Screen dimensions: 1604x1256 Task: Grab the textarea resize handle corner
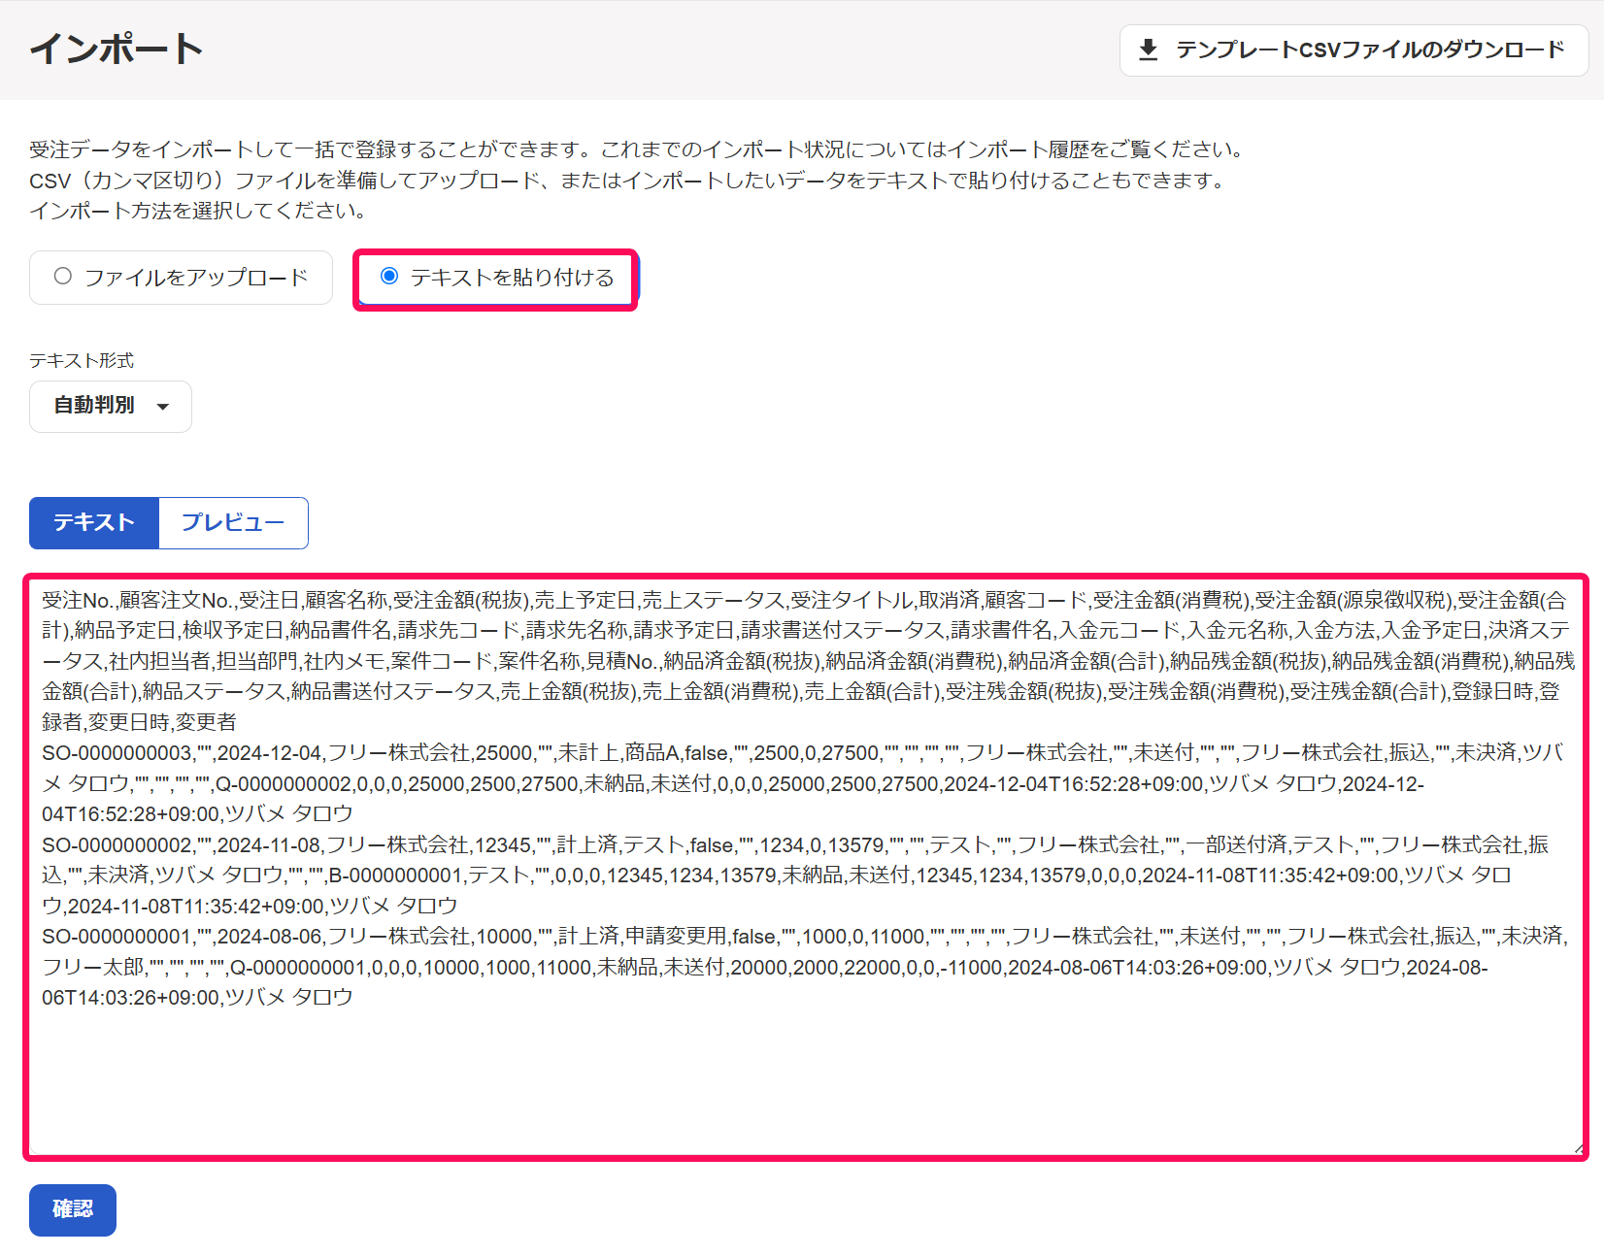[x=1578, y=1148]
